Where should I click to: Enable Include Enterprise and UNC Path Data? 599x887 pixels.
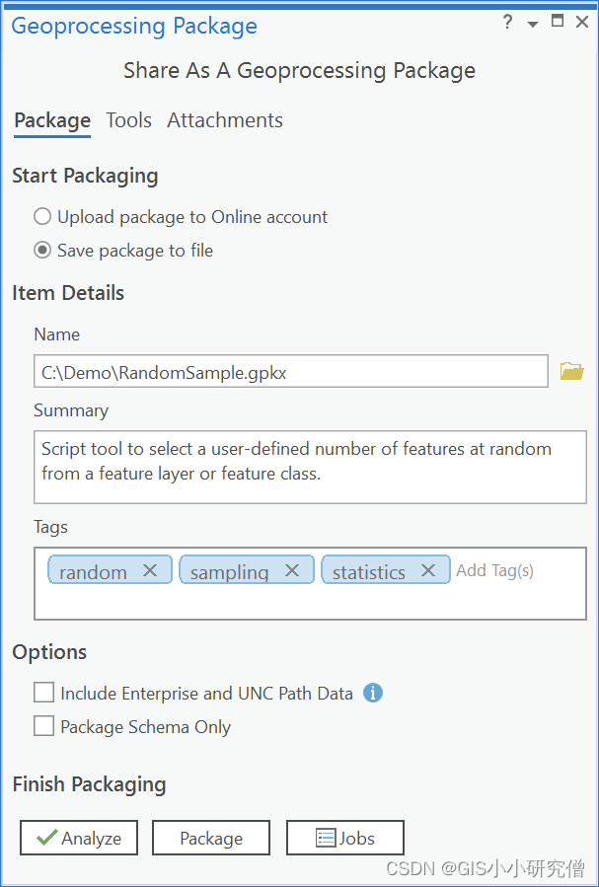click(x=43, y=694)
